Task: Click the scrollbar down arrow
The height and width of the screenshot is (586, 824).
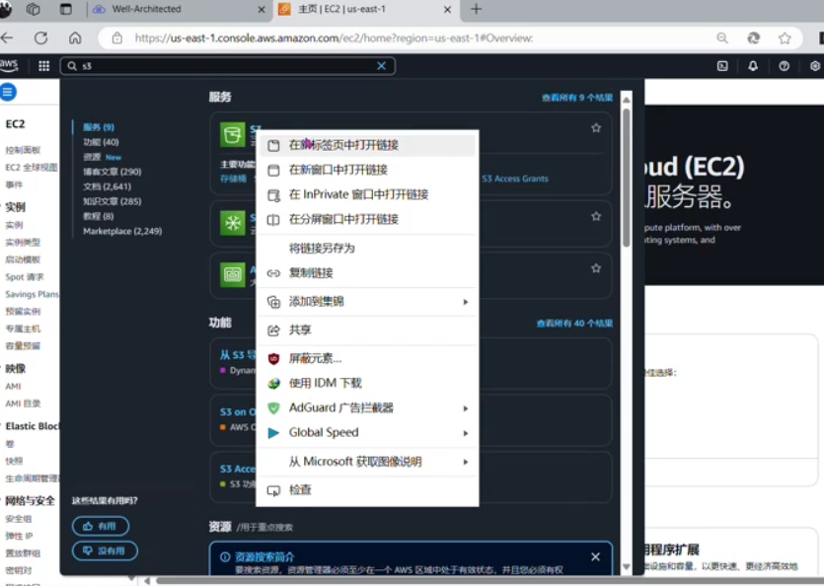Action: [627, 567]
